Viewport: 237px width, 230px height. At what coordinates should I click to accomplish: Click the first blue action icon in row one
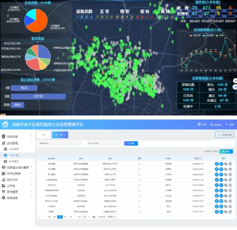[x=217, y=164]
